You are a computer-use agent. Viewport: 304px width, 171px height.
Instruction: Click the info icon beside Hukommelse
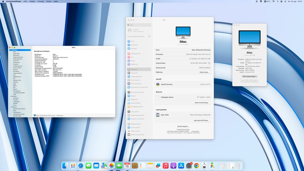pos(209,63)
